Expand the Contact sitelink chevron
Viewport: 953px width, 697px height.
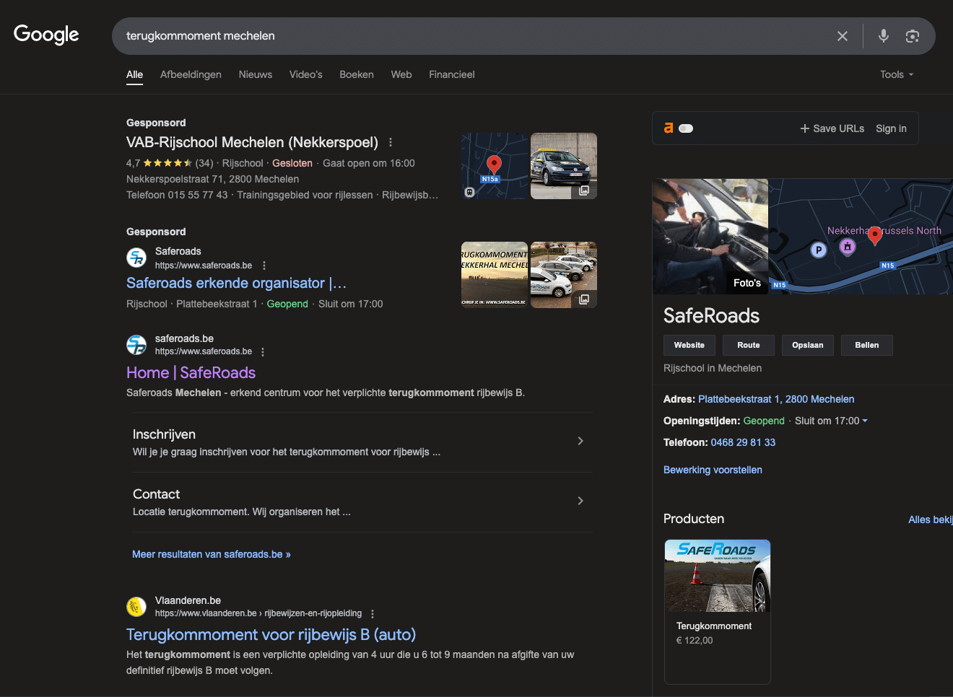point(580,501)
